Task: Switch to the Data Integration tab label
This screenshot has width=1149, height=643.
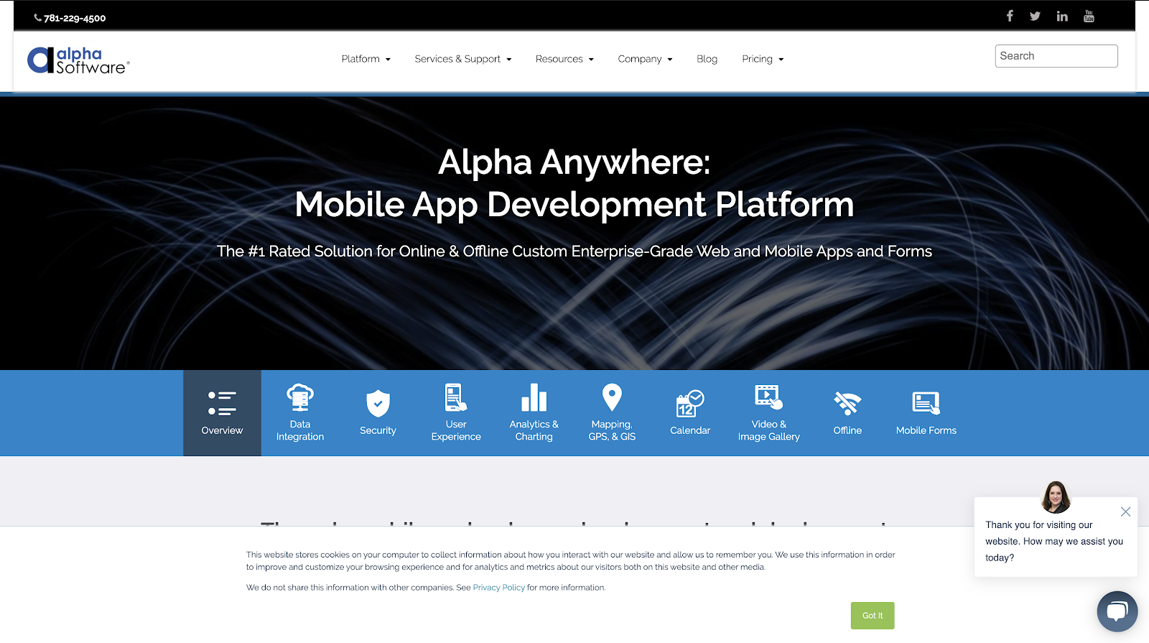Action: click(300, 430)
